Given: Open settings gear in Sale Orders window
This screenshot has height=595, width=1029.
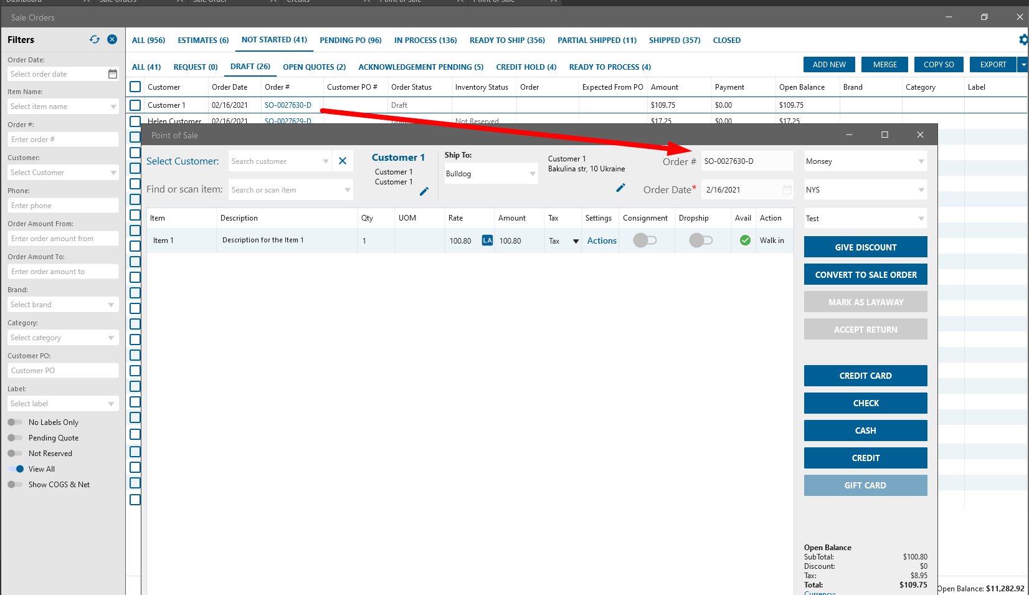Looking at the screenshot, I should (1023, 40).
